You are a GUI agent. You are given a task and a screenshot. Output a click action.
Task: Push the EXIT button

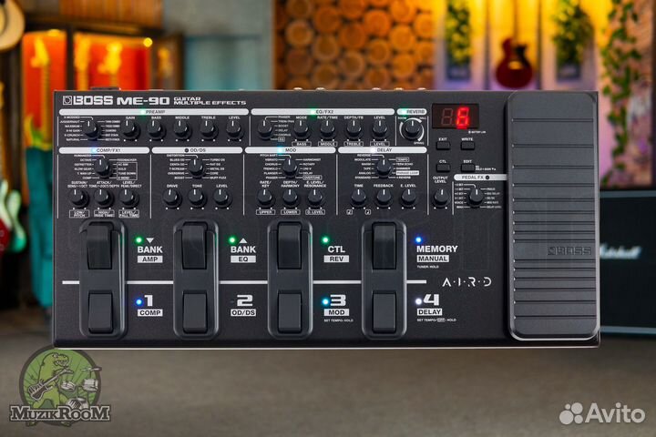pyautogui.click(x=443, y=146)
